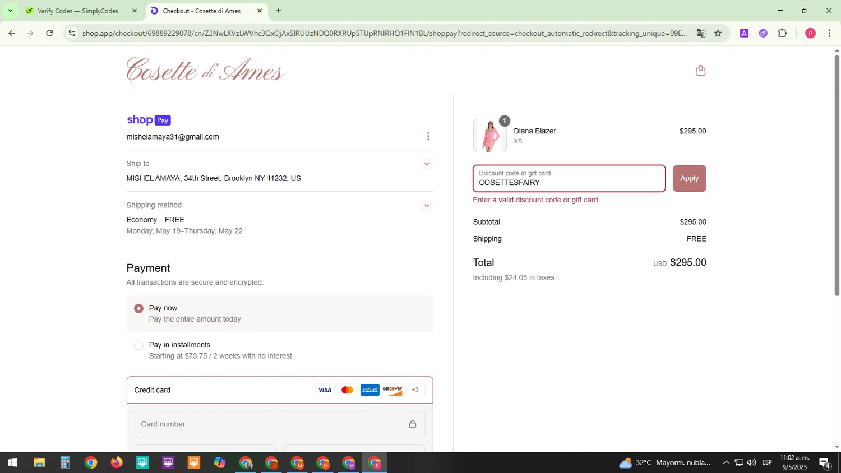
Task: Open the notification center
Action: pyautogui.click(x=825, y=463)
